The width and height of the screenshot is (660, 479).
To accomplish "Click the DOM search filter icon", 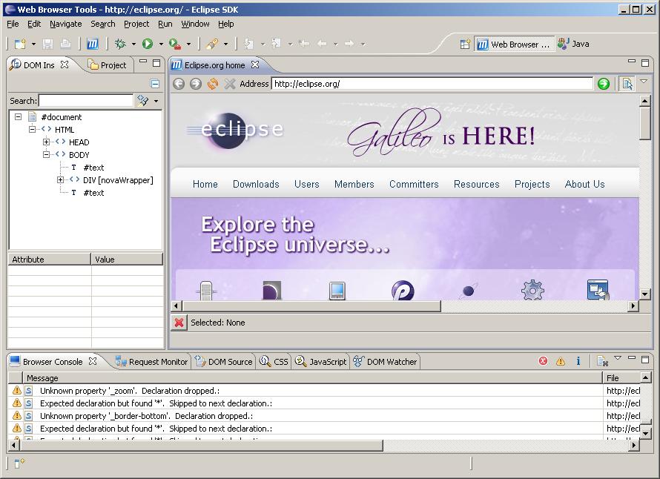I will coord(143,101).
